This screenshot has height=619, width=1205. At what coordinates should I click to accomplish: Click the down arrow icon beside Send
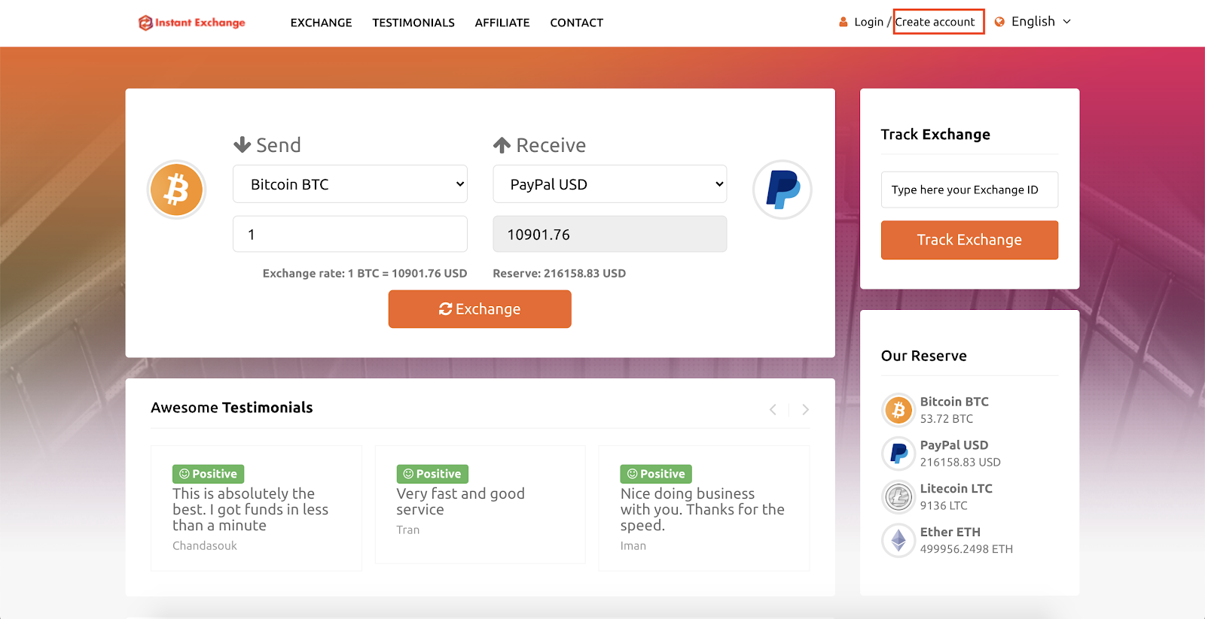click(x=243, y=144)
